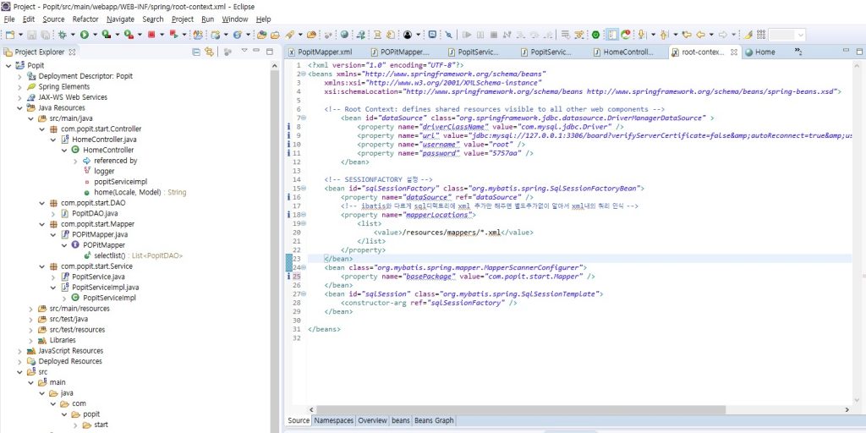Screen dimensions: 866x433
Task: Open the Refactor menu
Action: (85, 19)
